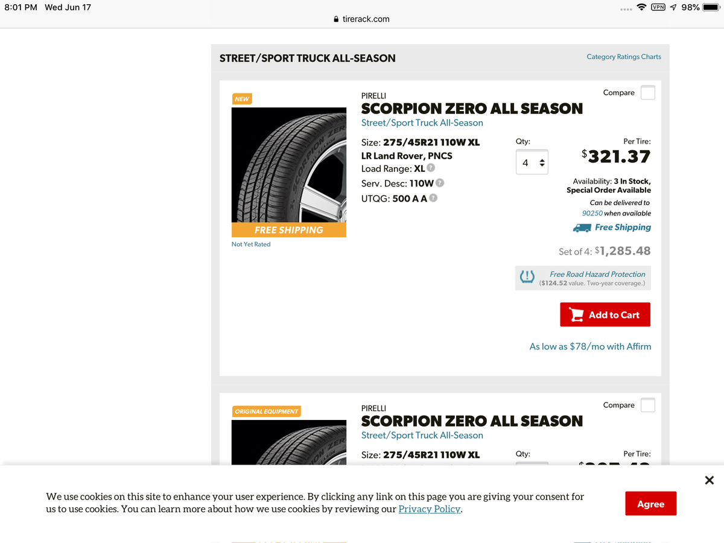Click the location arrow icon in status bar
Screen dimensions: 724x543
click(x=673, y=7)
